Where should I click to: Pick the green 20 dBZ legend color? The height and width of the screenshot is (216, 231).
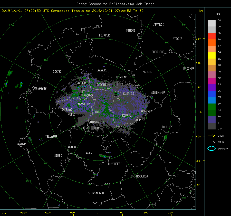coord(211,107)
